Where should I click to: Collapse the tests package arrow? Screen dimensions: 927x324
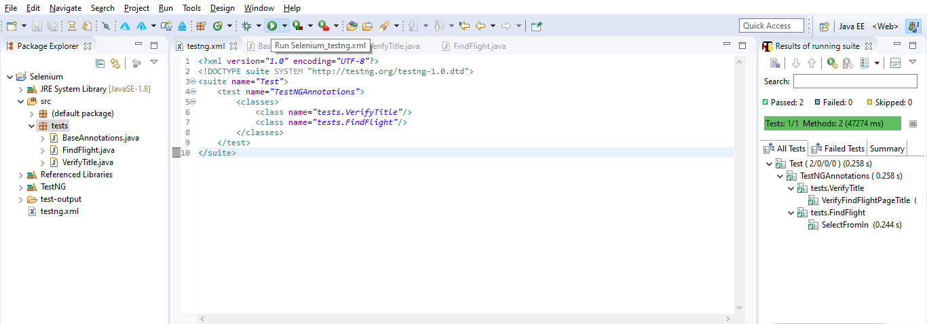(x=31, y=126)
